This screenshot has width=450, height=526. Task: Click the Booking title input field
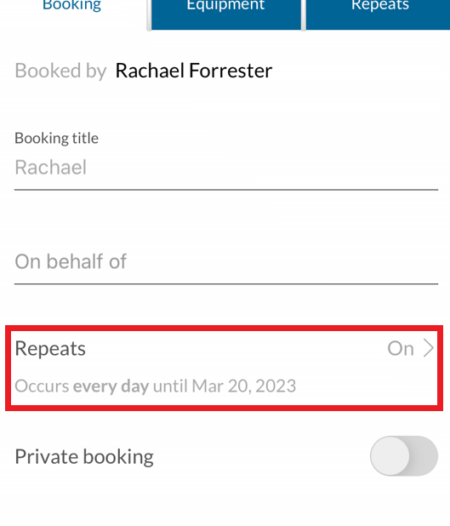tap(226, 168)
